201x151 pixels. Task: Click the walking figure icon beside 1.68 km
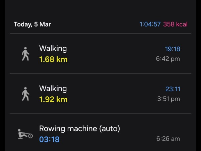point(25,54)
